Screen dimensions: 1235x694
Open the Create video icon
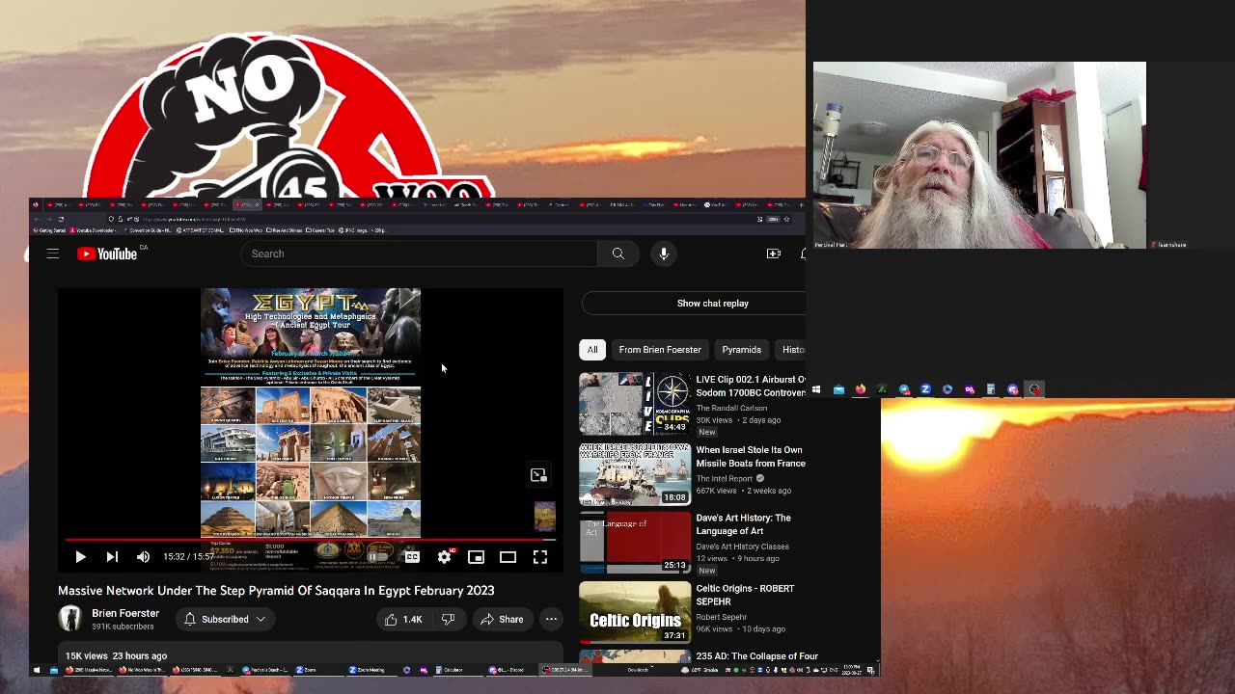pyautogui.click(x=773, y=254)
